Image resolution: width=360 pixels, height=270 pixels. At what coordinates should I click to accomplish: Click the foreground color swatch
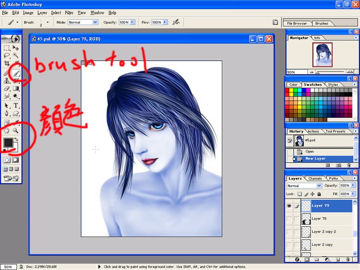click(8, 142)
